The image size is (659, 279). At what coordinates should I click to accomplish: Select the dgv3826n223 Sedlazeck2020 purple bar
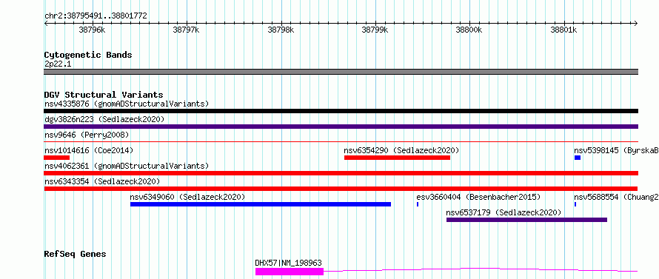pyautogui.click(x=341, y=127)
